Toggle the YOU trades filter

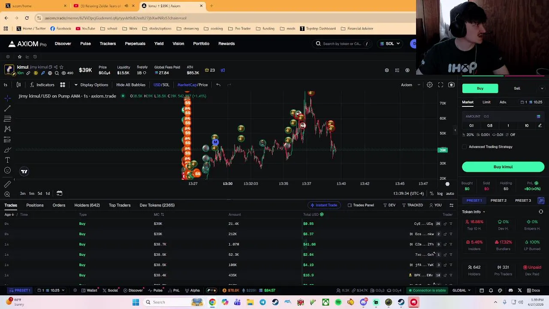(x=435, y=205)
